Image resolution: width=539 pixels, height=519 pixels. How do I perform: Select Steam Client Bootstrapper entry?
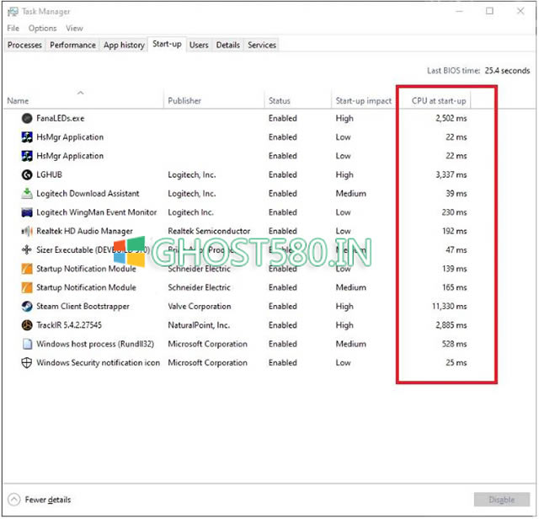[x=83, y=307]
